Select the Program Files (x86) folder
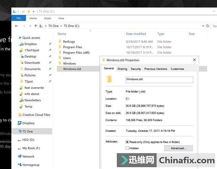Viewport: 217px width, 169px height. pos(76,53)
